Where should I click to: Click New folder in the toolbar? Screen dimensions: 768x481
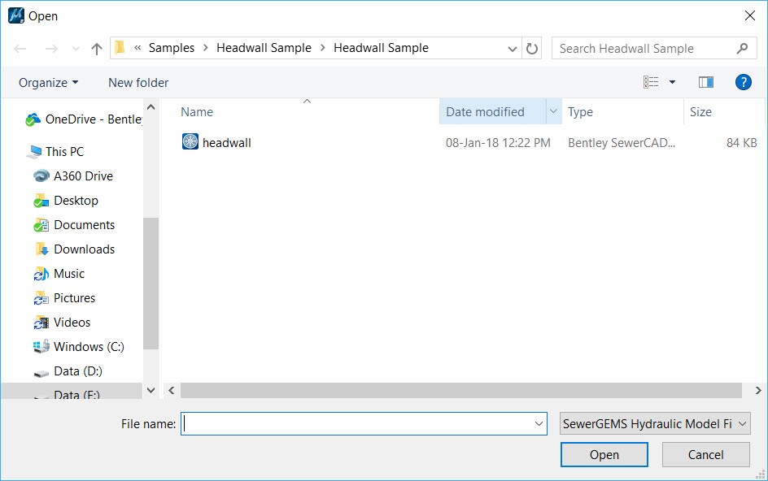(x=138, y=83)
